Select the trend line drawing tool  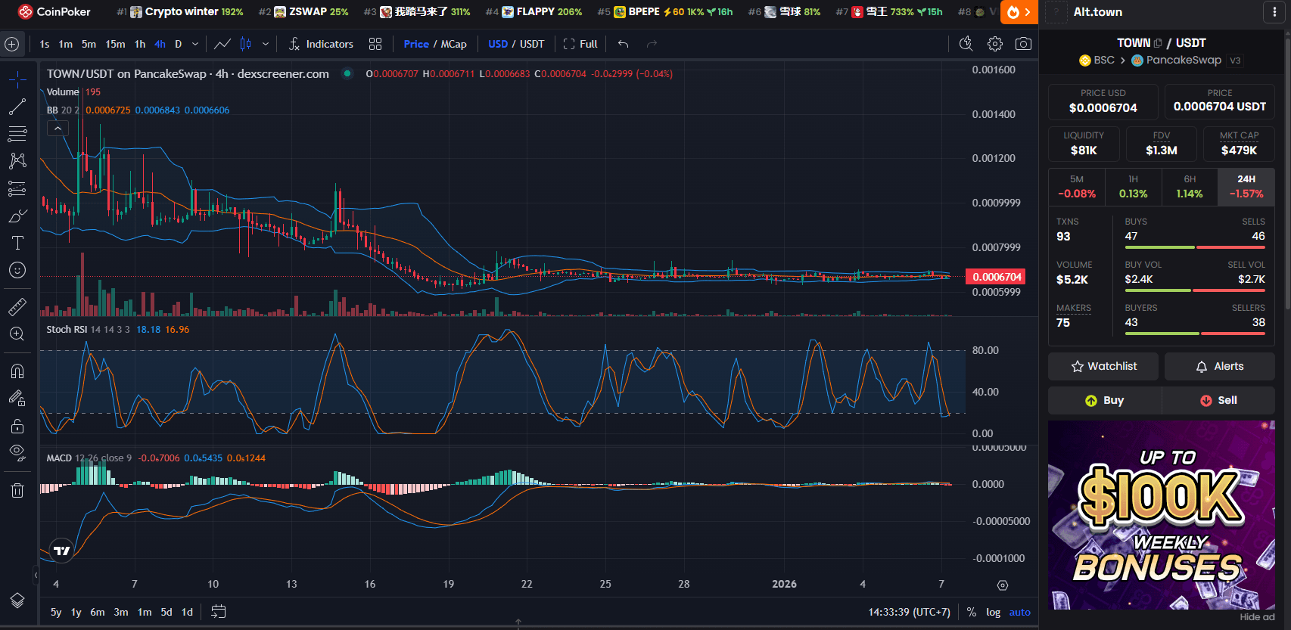(x=17, y=107)
